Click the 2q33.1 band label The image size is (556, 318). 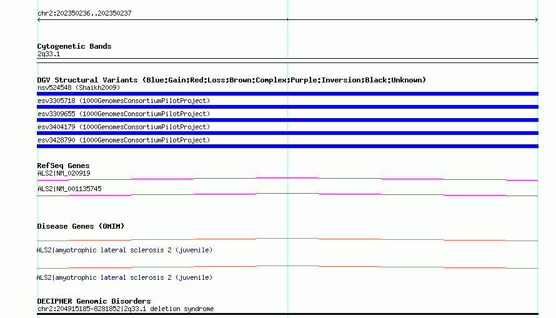(49, 54)
